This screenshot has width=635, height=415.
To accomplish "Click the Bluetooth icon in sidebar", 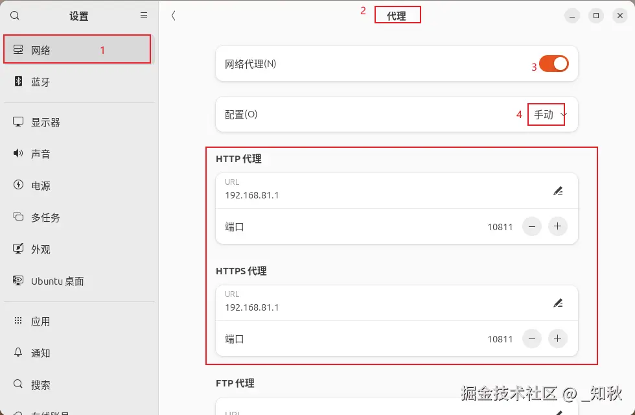I will pos(18,81).
